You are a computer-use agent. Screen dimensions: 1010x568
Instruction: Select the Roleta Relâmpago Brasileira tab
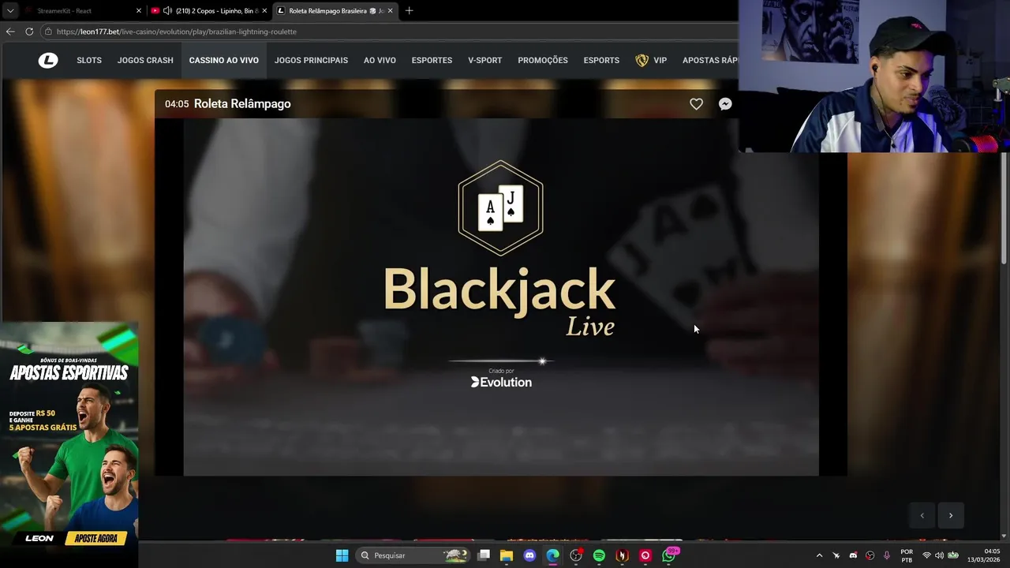pyautogui.click(x=335, y=11)
